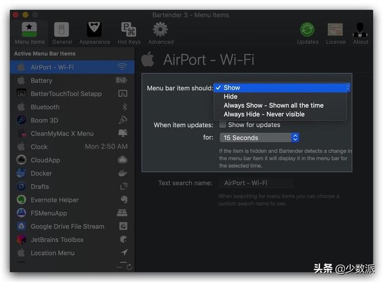Open the Advanced gear tab
The height and width of the screenshot is (282, 383).
(161, 33)
